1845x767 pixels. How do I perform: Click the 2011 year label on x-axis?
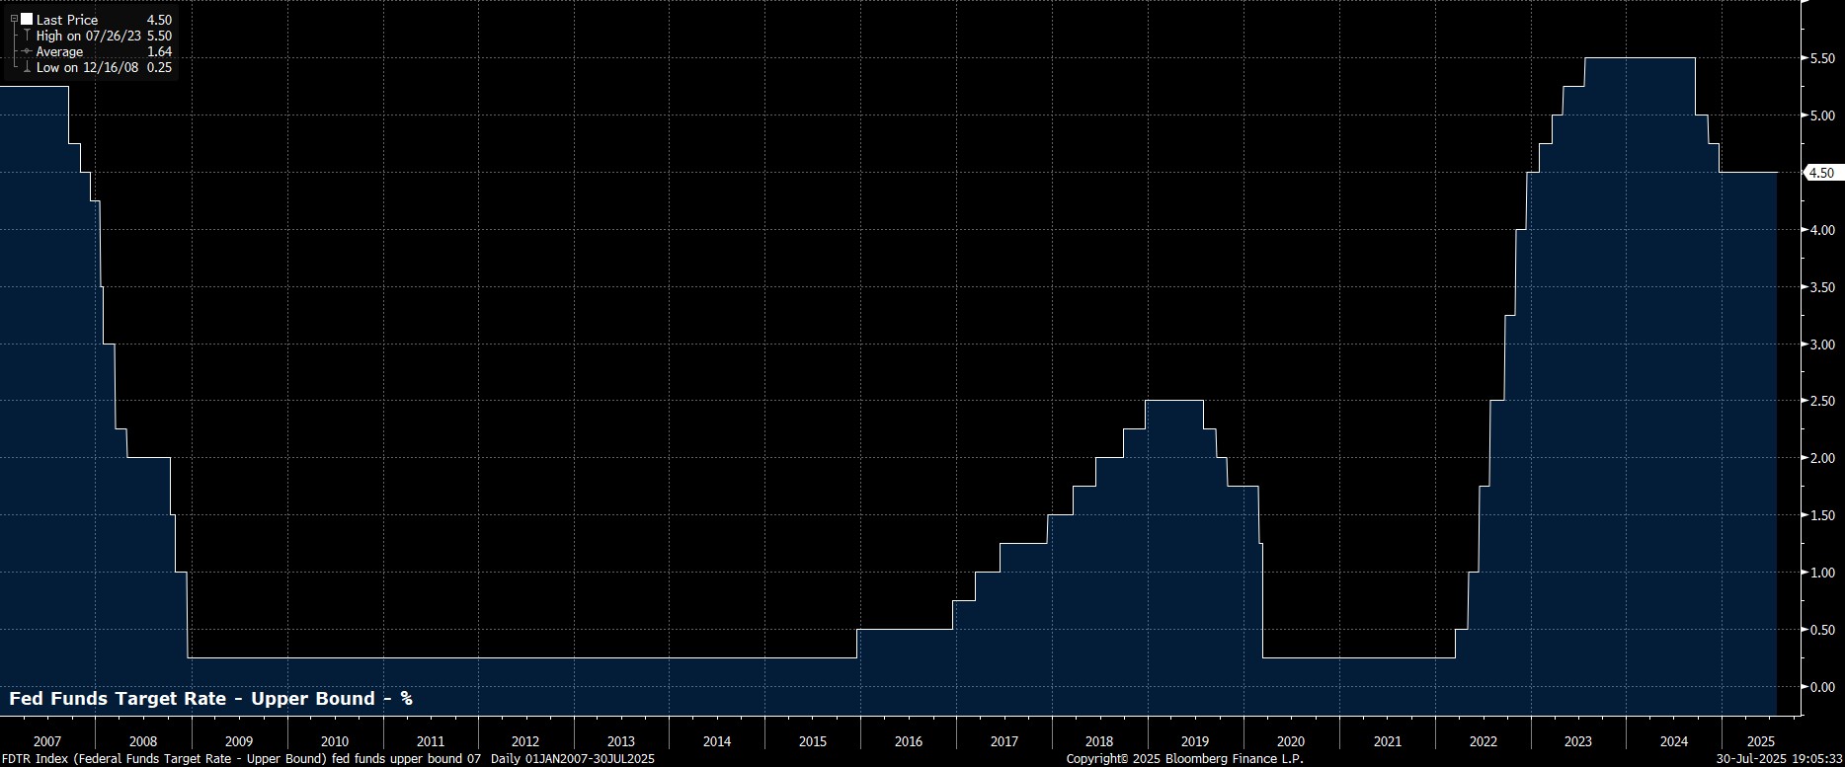click(431, 741)
